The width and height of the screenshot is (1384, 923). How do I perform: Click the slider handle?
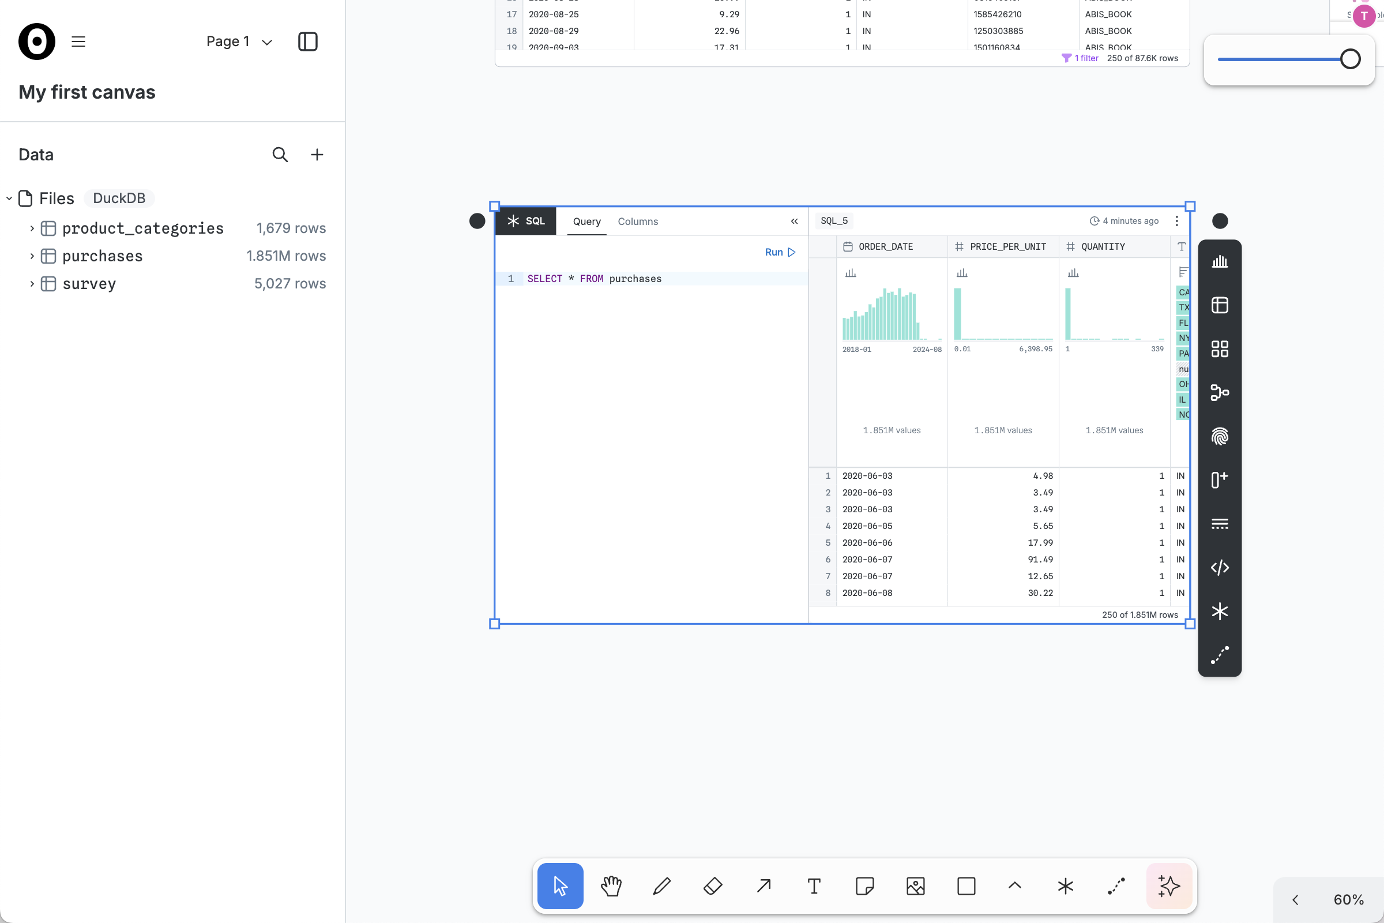[x=1350, y=59]
